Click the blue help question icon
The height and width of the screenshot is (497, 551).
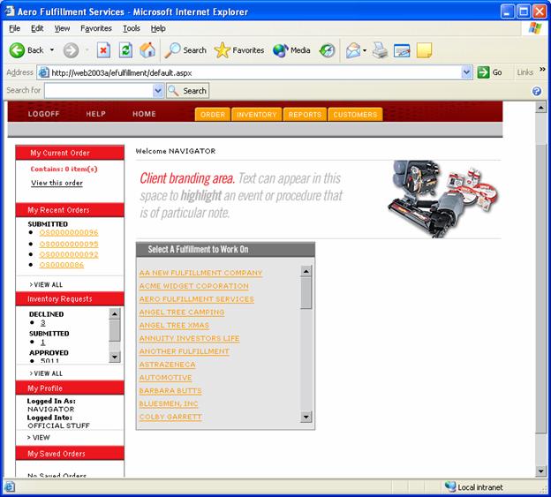(x=537, y=91)
